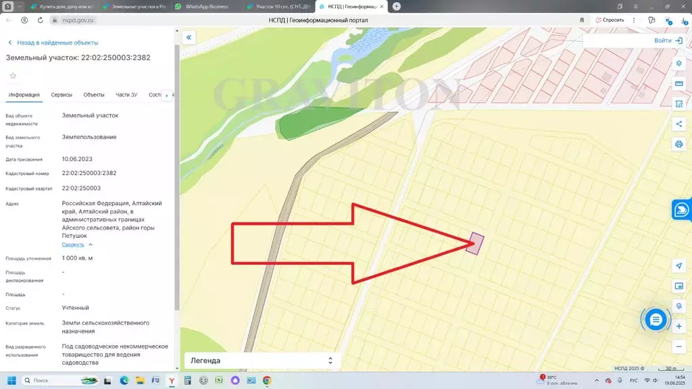This screenshot has height=389, width=692.
Task: Go back in the browser
Action: (x=9, y=20)
